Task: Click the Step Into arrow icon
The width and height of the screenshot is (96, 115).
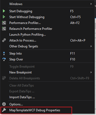Action: [x=4, y=54]
